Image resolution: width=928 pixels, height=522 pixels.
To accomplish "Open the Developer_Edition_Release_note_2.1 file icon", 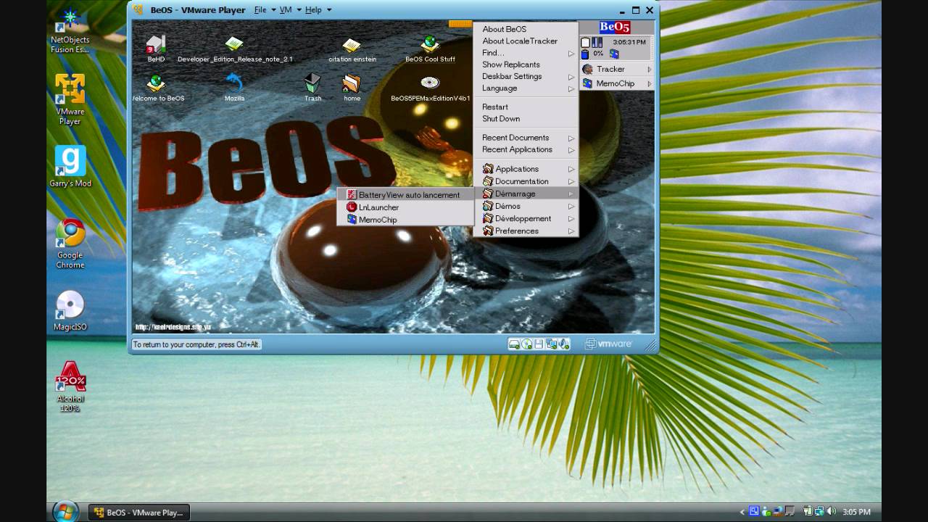I will [233, 44].
